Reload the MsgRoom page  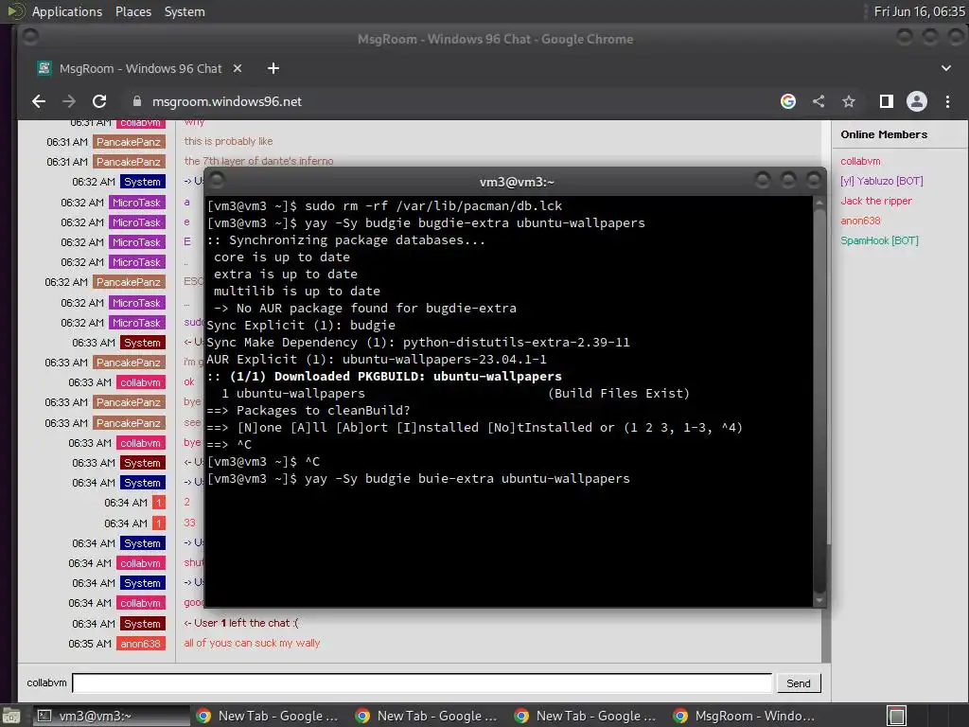click(99, 101)
